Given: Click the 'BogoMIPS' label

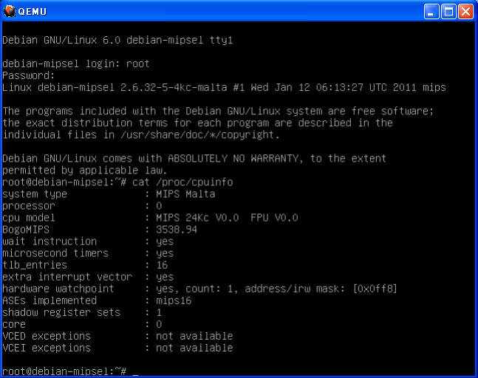Looking at the screenshot, I should (x=26, y=230).
